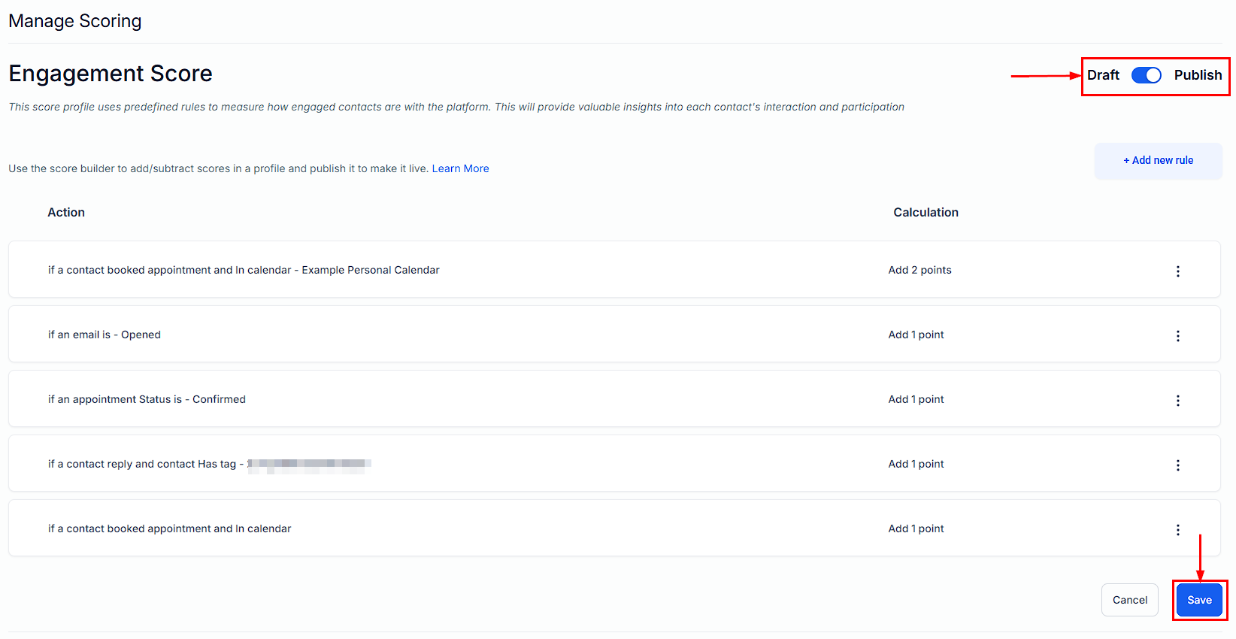This screenshot has height=639, width=1236.
Task: Click the Engagement Score title
Action: pos(111,74)
